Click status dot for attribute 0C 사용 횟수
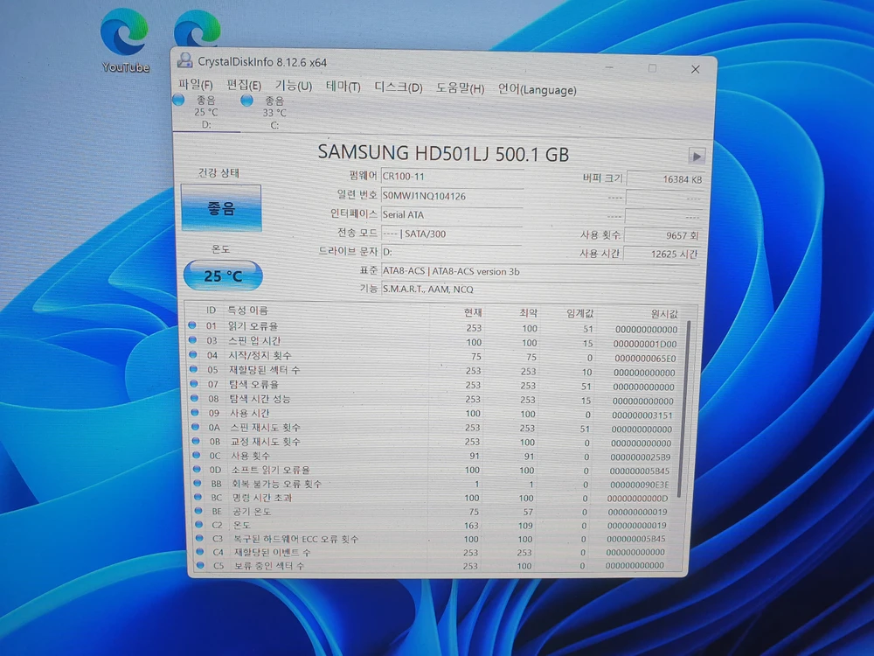The image size is (874, 656). click(x=197, y=455)
